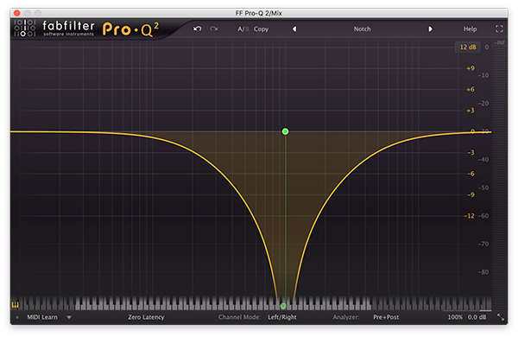Open Analyzer Pre+Post settings
Image resolution: width=518 pixels, height=337 pixels.
(x=386, y=317)
